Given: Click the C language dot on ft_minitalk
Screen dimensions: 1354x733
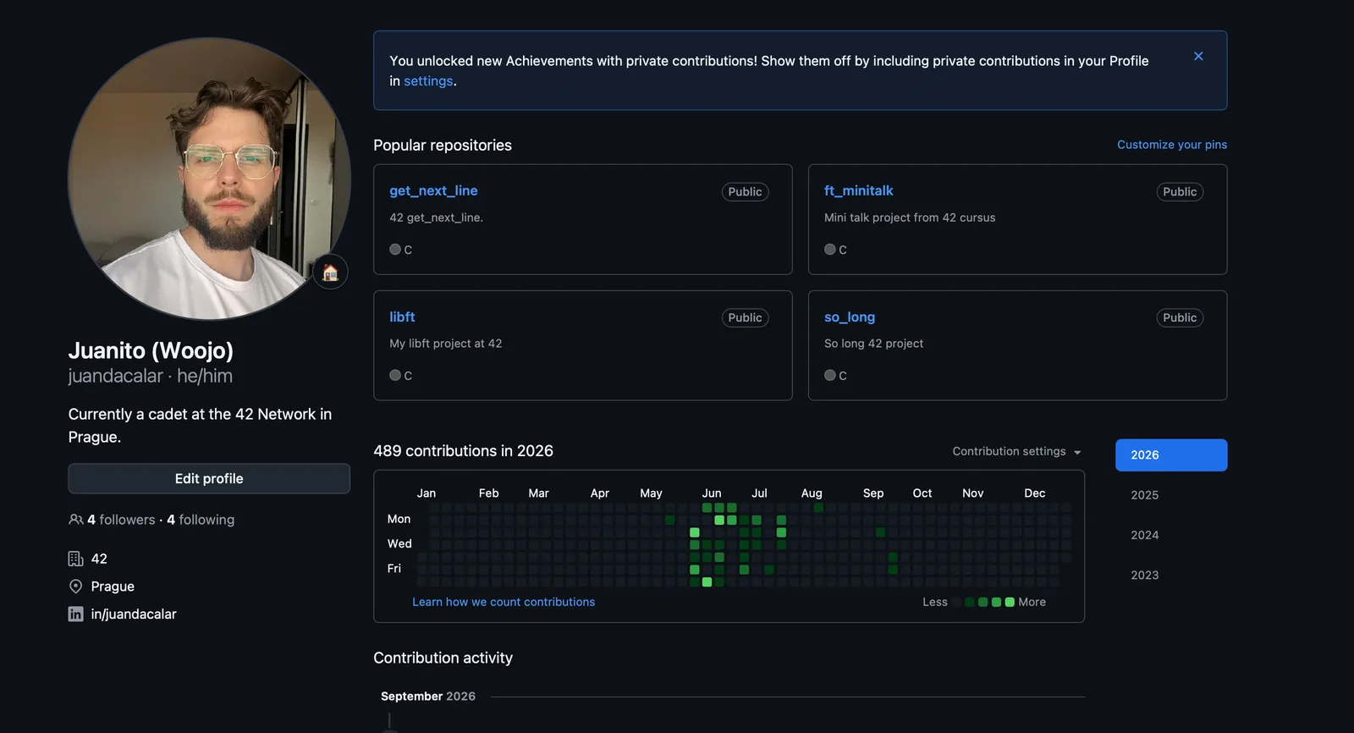Looking at the screenshot, I should (830, 250).
